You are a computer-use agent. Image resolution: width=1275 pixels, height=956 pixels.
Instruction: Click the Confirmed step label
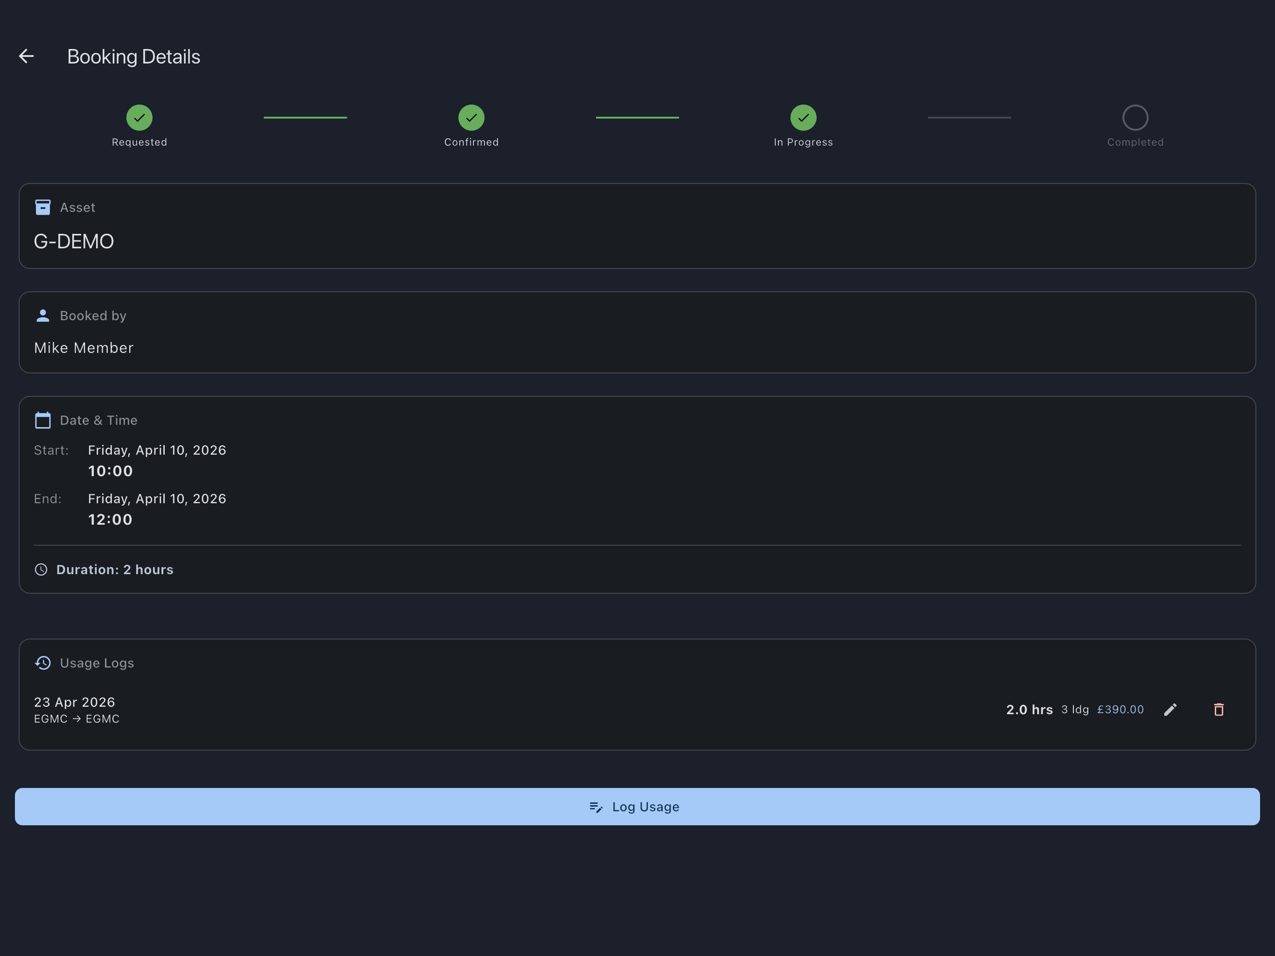[471, 142]
